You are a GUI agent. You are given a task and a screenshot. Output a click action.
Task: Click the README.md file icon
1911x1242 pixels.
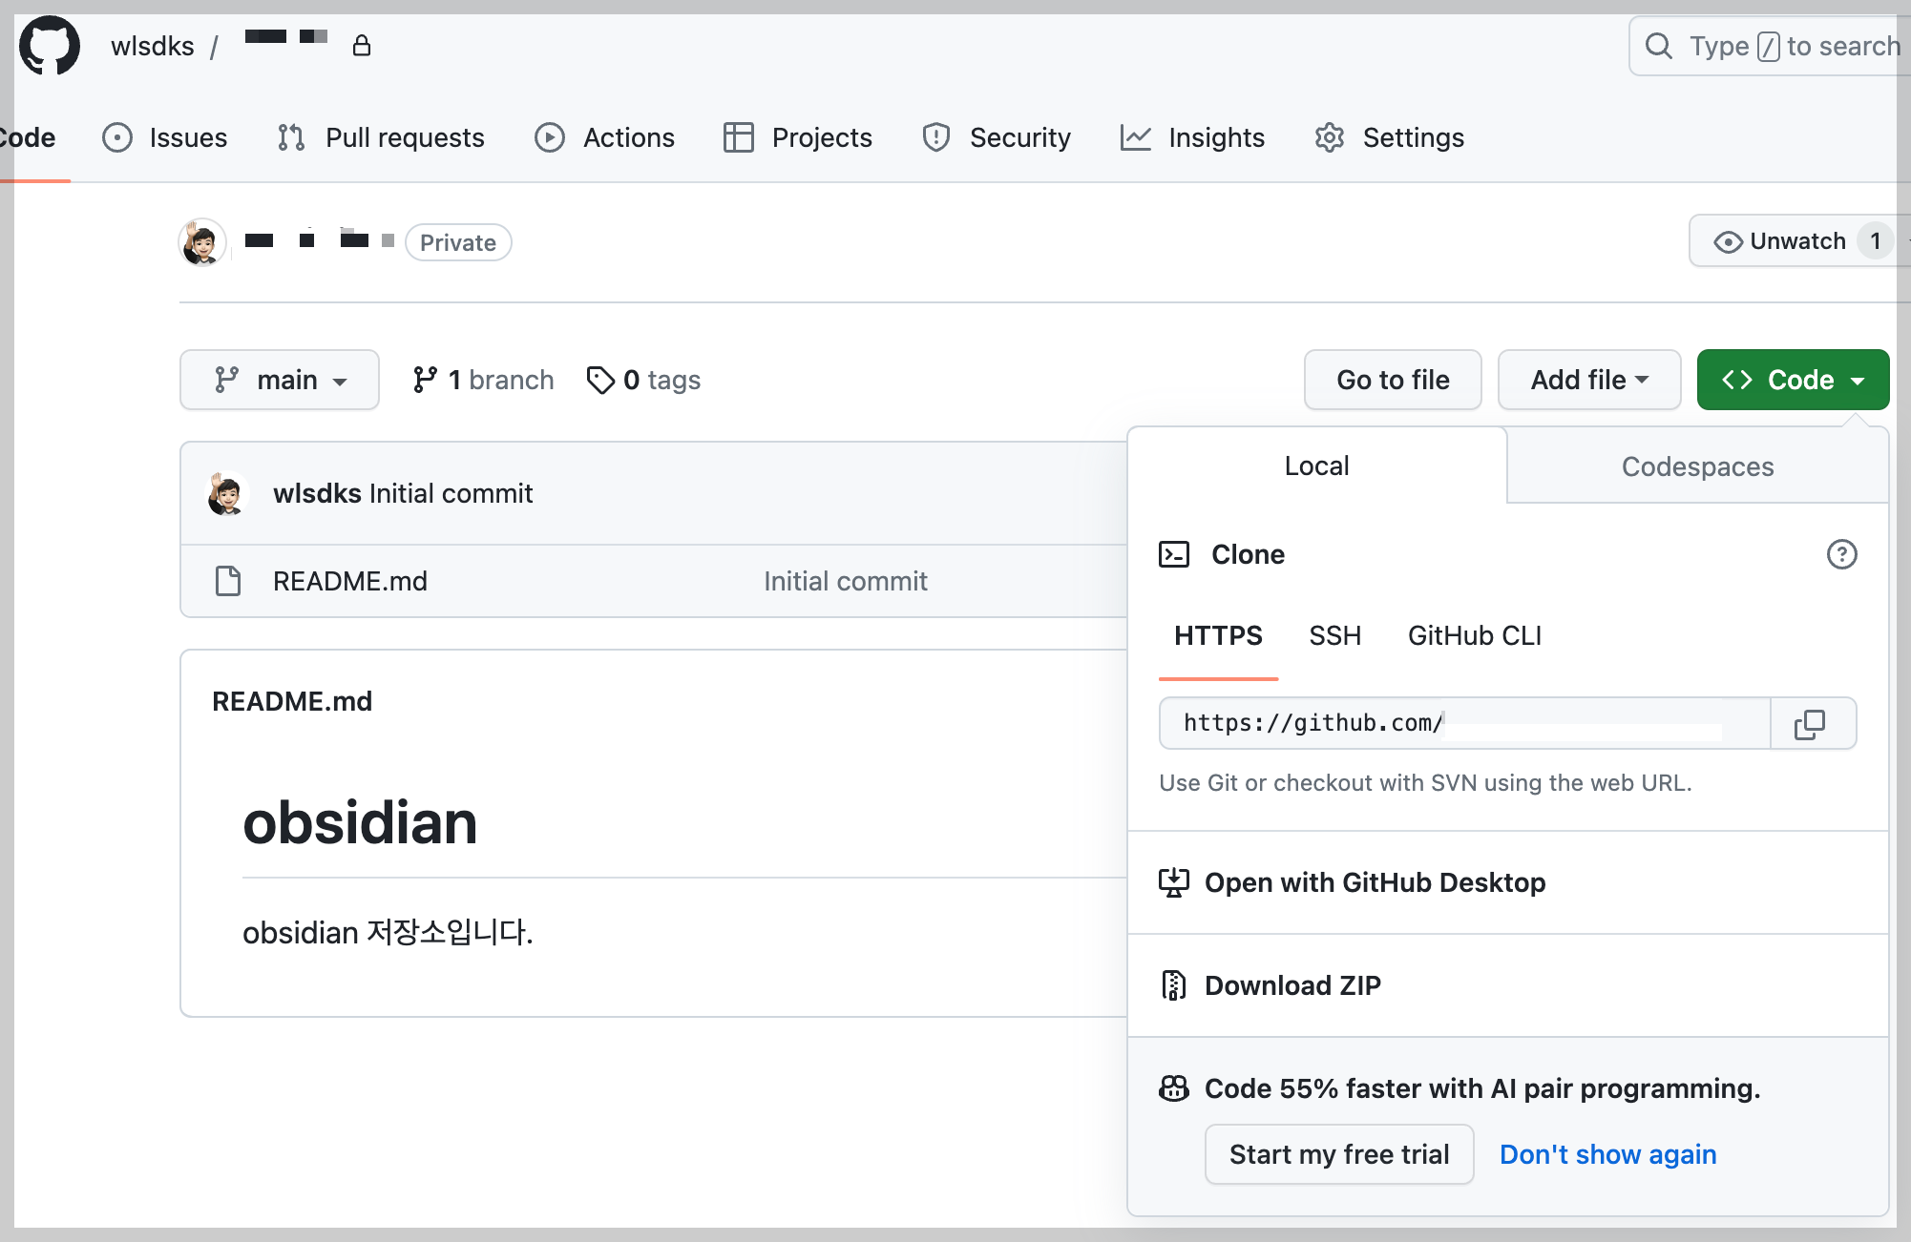coord(228,581)
